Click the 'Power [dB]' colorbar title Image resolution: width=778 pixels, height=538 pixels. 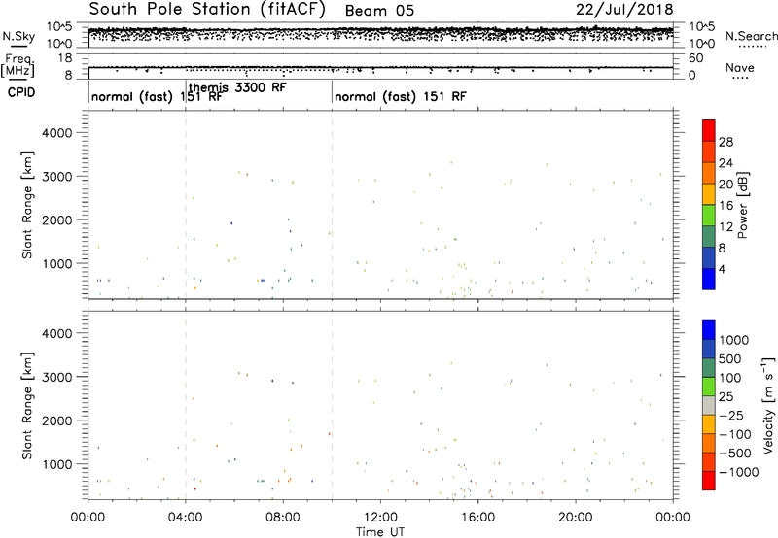(x=743, y=205)
